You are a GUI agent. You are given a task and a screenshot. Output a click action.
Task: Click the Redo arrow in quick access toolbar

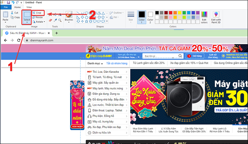(17, 2)
